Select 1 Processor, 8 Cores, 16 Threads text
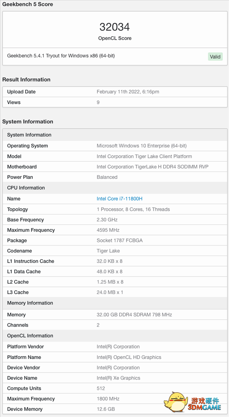This screenshot has width=229, height=417. click(133, 209)
